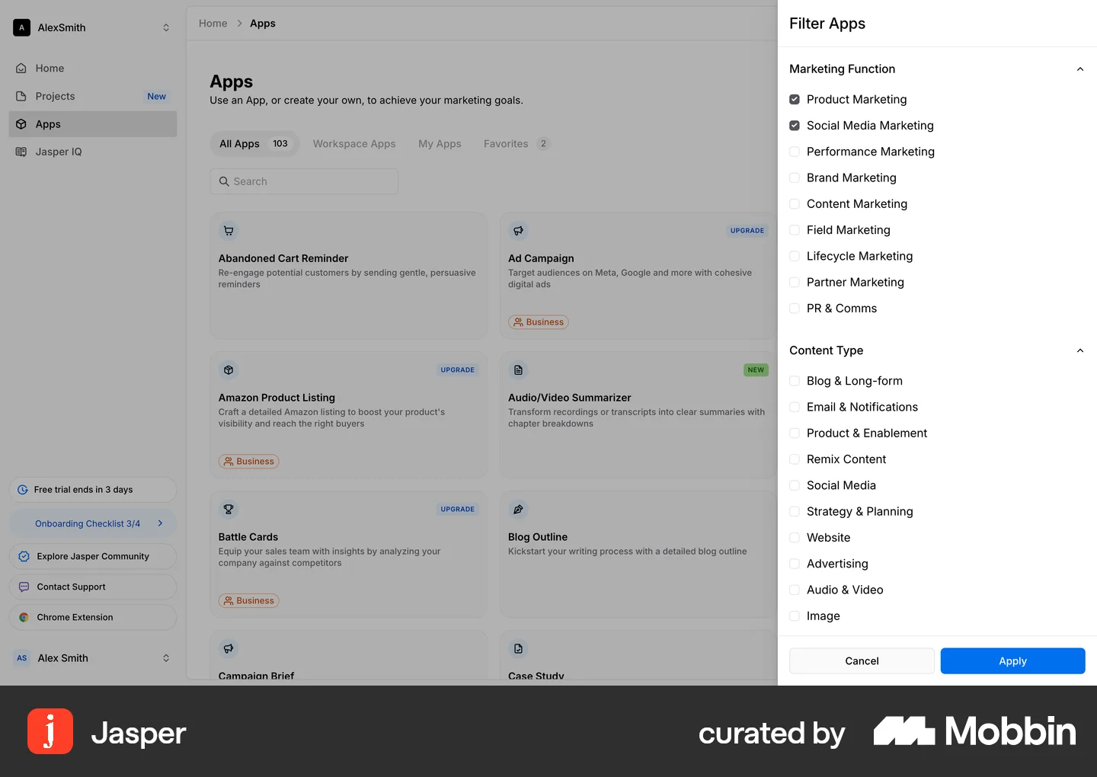Click the Abandoned Cart Reminder cart icon
Screen dimensions: 1097x777
pyautogui.click(x=229, y=231)
